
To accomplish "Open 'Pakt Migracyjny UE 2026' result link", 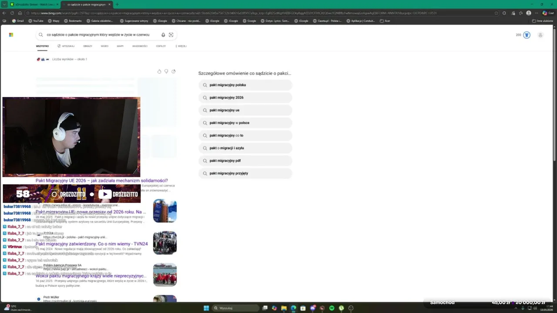I will coord(101,180).
